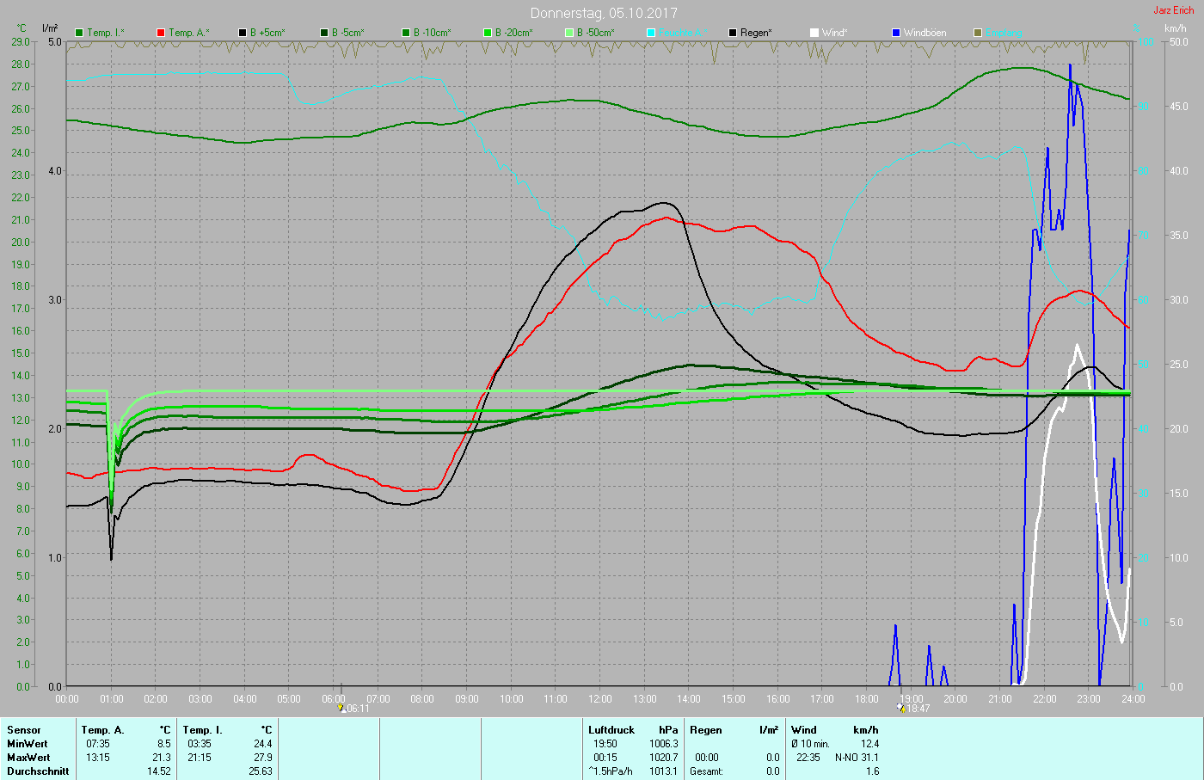Click the 'Temp. A.*' legend label
1204x780 pixels.
pos(189,33)
